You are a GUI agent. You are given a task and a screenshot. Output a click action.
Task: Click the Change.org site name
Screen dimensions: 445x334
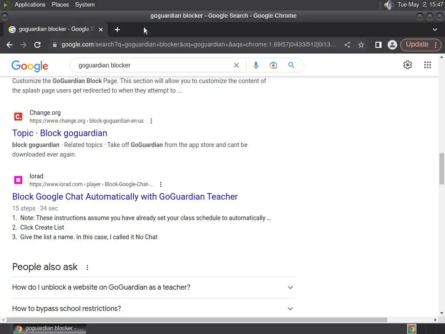pos(45,113)
